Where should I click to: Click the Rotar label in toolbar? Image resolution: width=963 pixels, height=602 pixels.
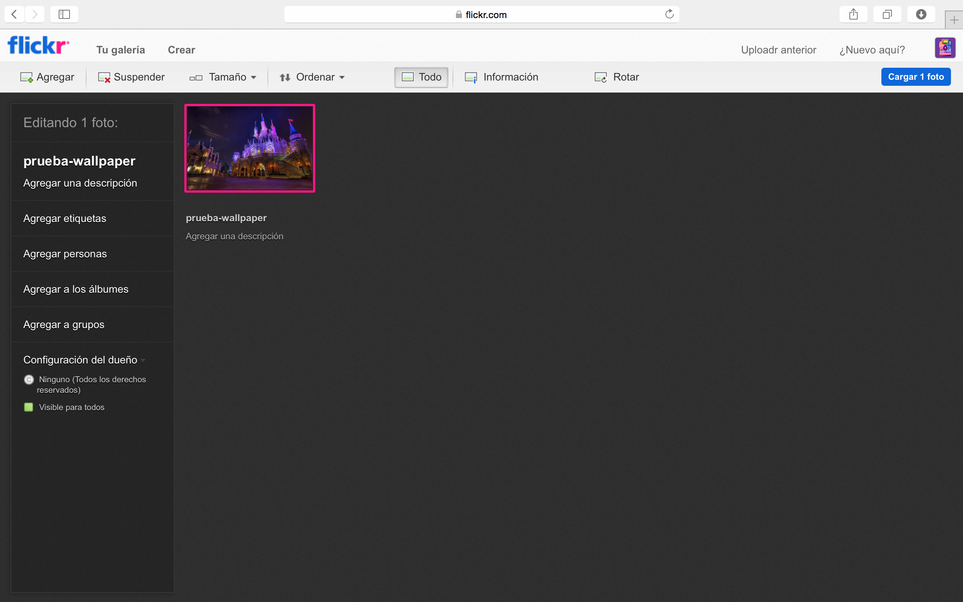(626, 77)
